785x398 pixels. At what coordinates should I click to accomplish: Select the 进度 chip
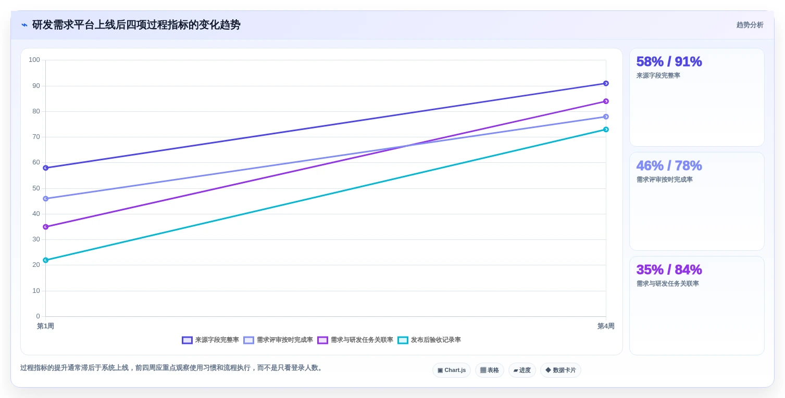522,370
